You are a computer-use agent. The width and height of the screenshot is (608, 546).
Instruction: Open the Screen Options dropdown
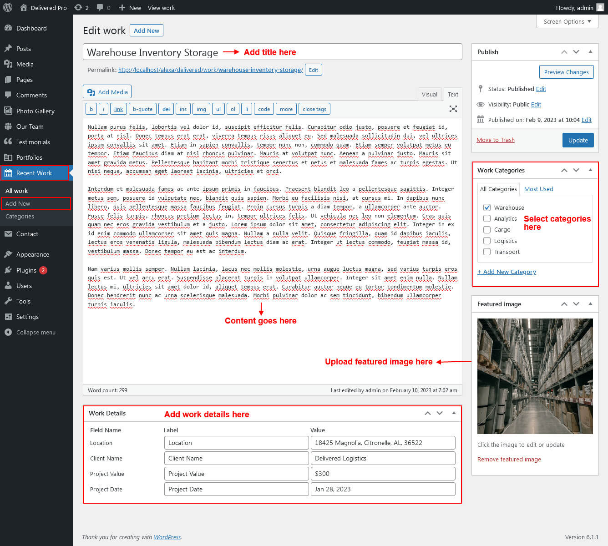pyautogui.click(x=567, y=21)
